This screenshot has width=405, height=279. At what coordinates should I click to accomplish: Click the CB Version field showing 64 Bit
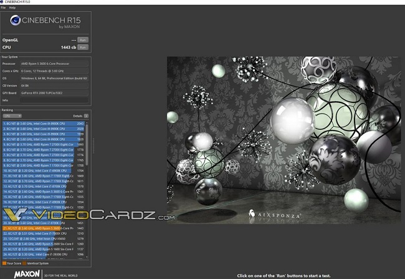coord(54,86)
